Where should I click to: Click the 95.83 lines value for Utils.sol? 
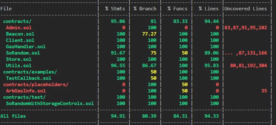[212, 66]
